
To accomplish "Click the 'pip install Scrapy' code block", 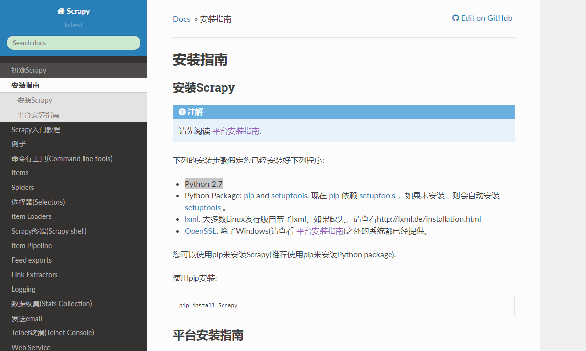I will (343, 305).
